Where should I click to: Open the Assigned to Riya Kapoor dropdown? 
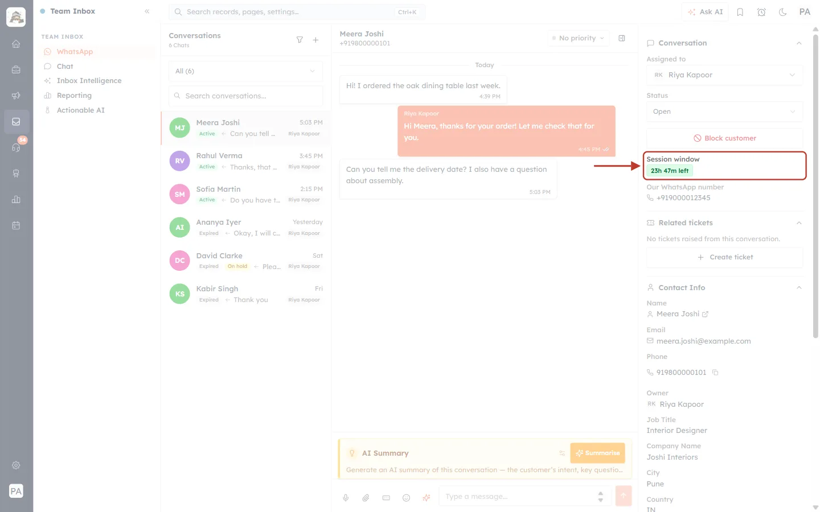pos(725,75)
